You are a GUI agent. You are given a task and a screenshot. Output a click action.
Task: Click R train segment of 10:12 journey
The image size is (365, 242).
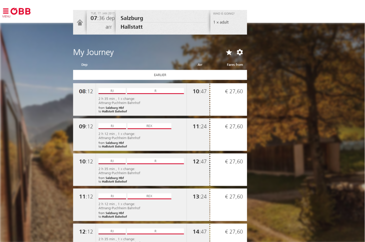coord(155,161)
